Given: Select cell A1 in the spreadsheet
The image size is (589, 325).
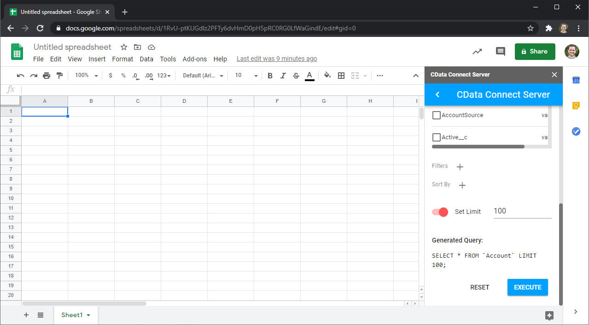Looking at the screenshot, I should coord(45,112).
